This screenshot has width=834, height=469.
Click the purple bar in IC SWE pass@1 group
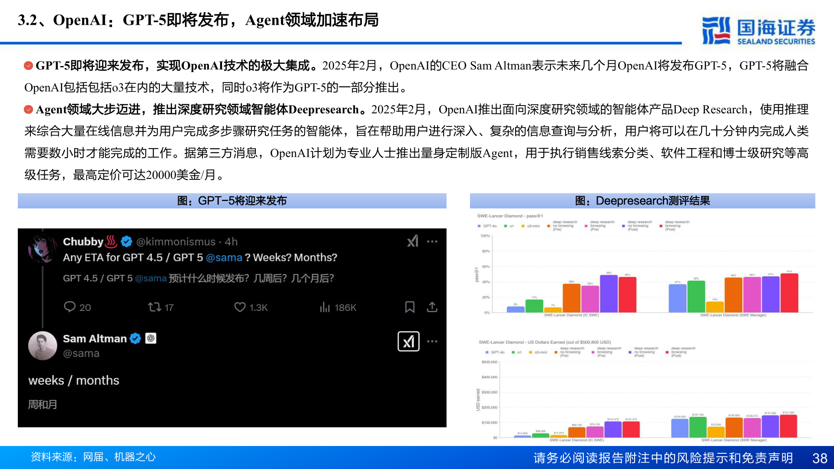pyautogui.click(x=609, y=294)
